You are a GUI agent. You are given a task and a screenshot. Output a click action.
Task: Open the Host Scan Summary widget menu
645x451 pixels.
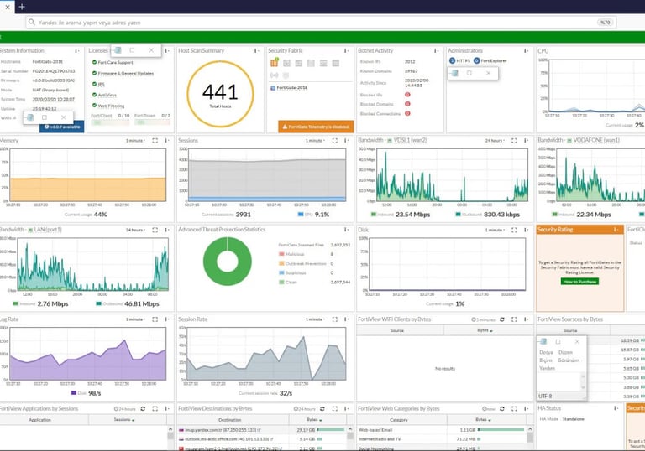257,50
